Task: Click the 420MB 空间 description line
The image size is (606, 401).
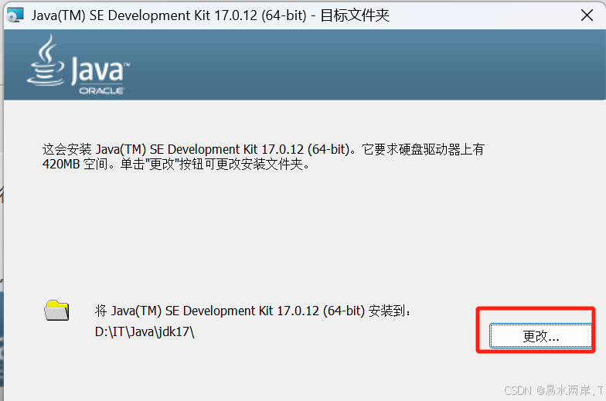Action: (176, 164)
